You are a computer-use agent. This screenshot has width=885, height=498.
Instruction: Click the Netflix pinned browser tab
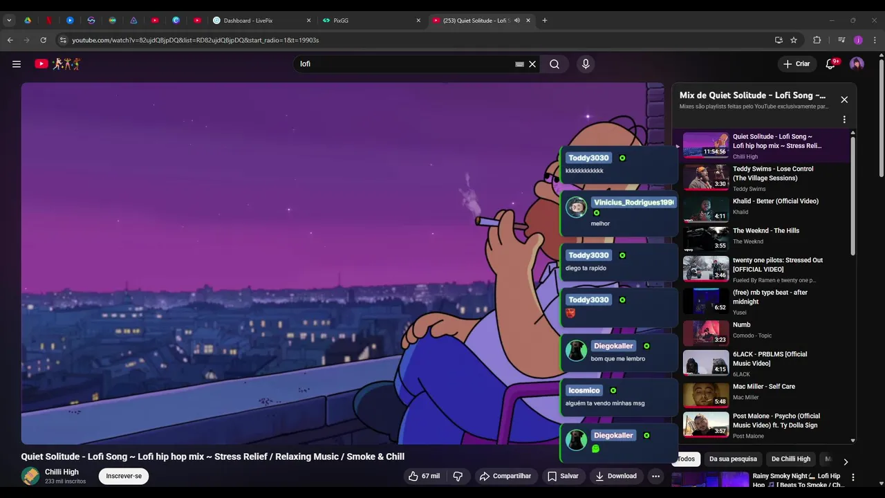click(48, 20)
